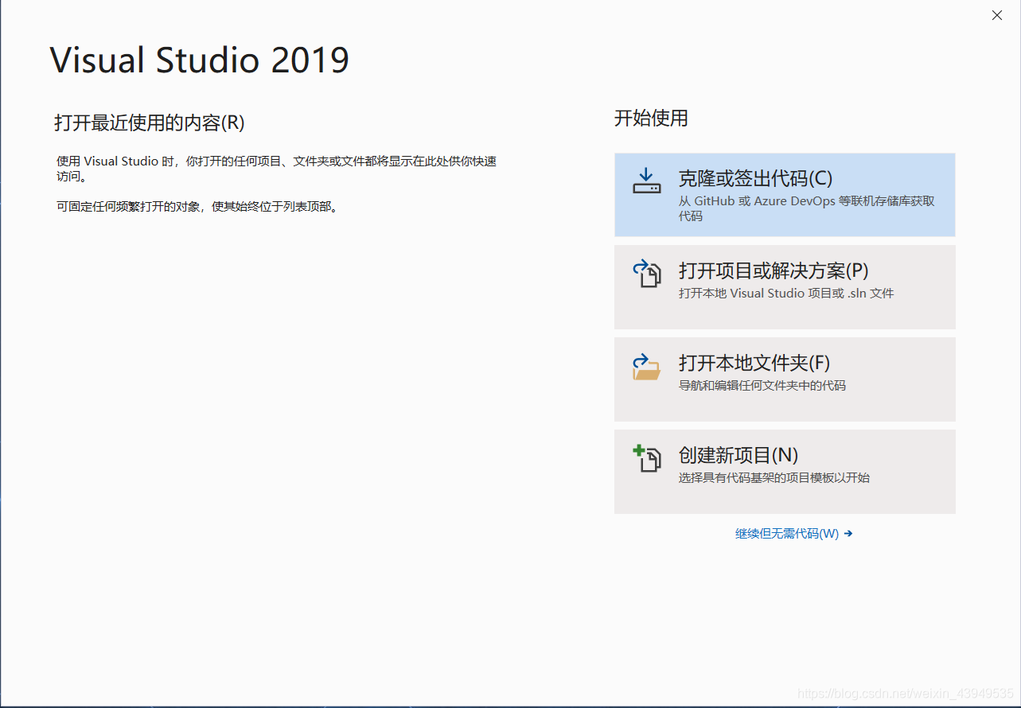Image resolution: width=1021 pixels, height=708 pixels.
Task: Click the 可固定任何频繁打开的对象 hint text
Action: [197, 207]
